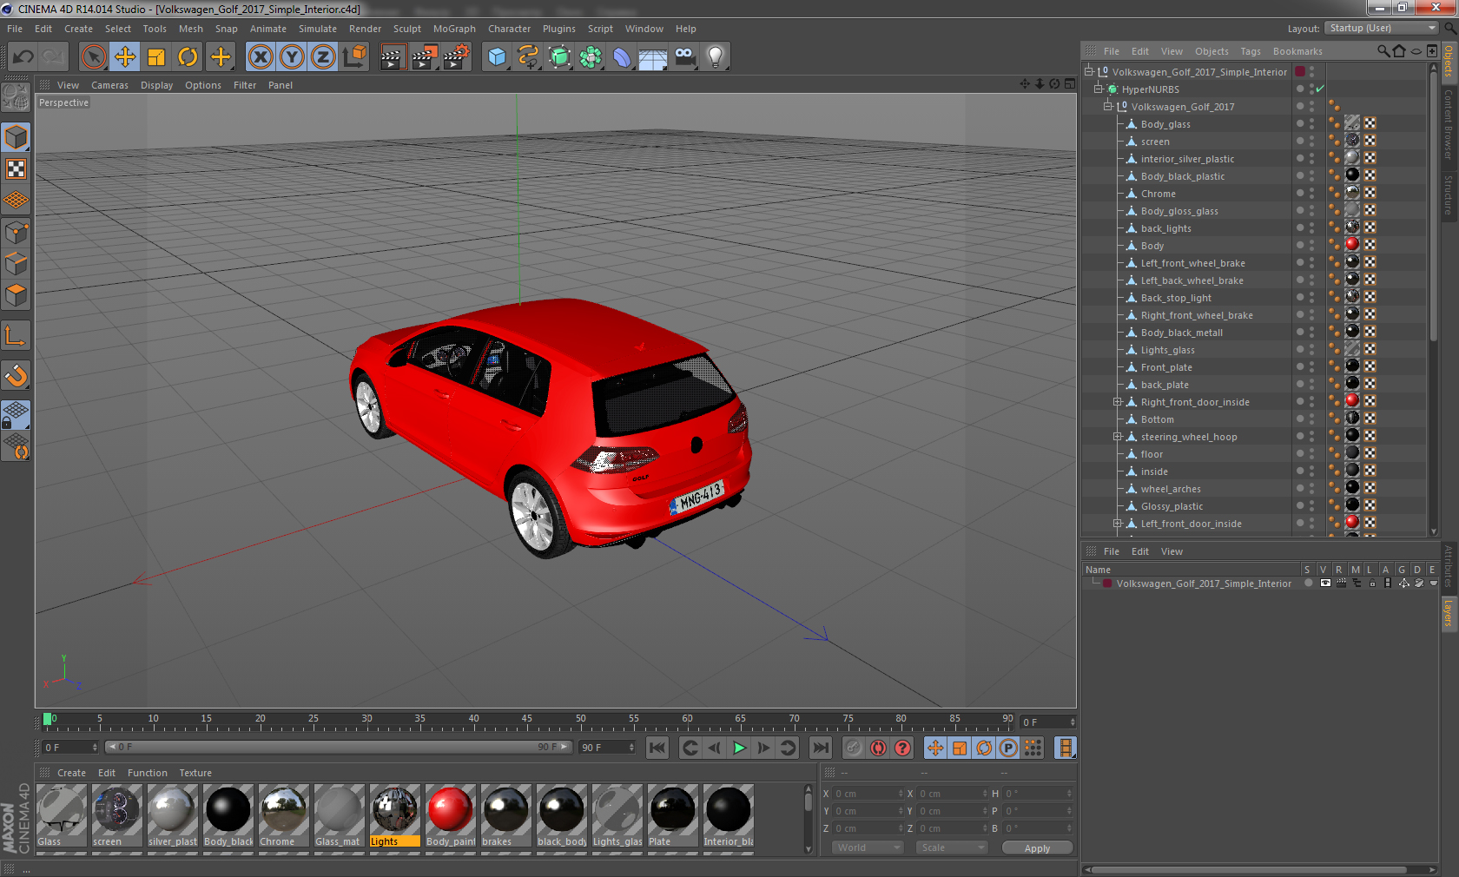The width and height of the screenshot is (1459, 877).
Task: Collapse the Volkswagen_Golf_2017 null
Action: tap(1107, 107)
